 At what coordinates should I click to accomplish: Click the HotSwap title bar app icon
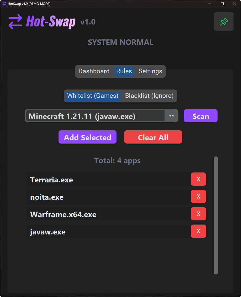tap(4, 4)
